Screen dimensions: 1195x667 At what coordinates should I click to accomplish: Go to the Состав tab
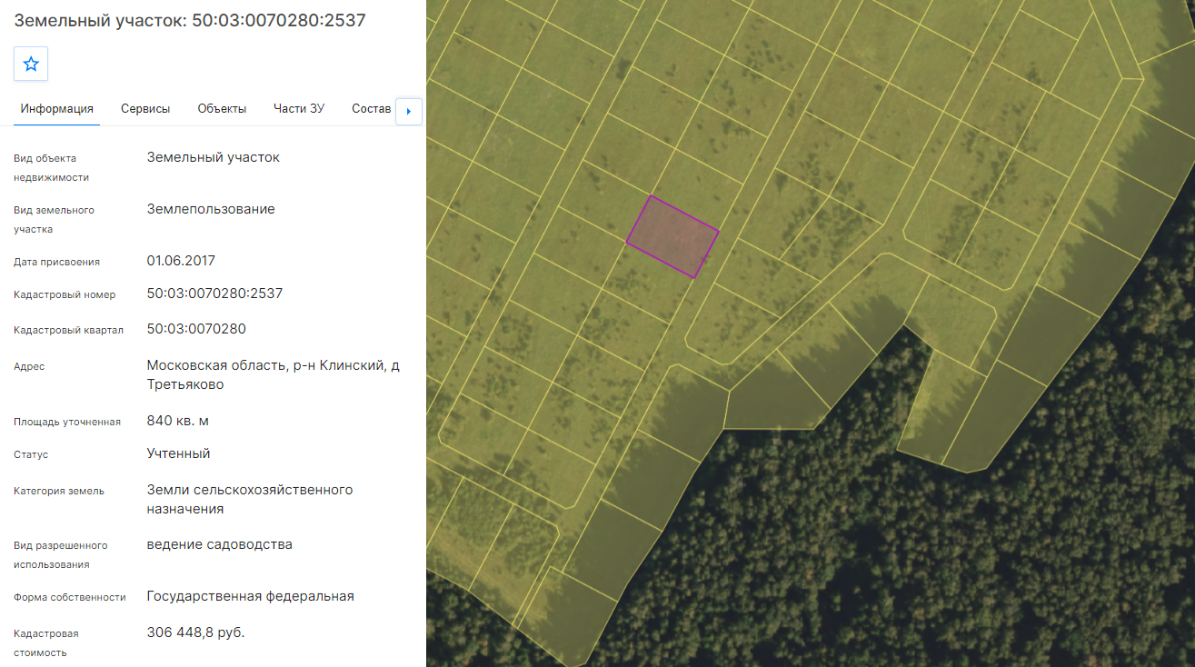pyautogui.click(x=372, y=108)
